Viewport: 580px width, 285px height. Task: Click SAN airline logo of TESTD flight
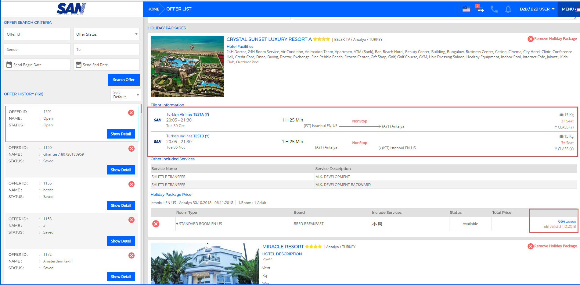click(157, 142)
